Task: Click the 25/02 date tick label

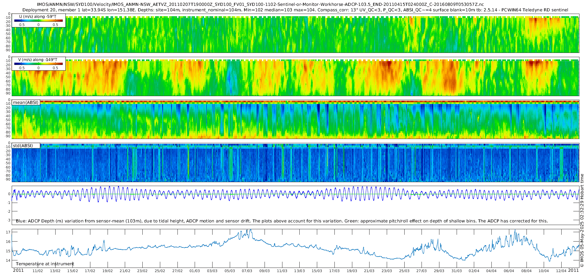Action: pyautogui.click(x=160, y=271)
